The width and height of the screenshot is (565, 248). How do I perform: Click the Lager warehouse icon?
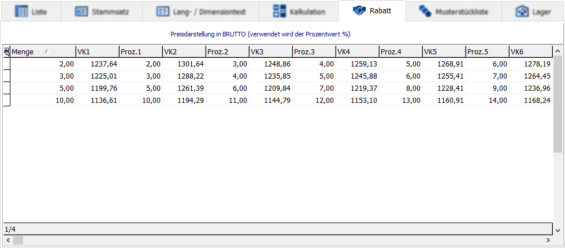[x=522, y=12]
